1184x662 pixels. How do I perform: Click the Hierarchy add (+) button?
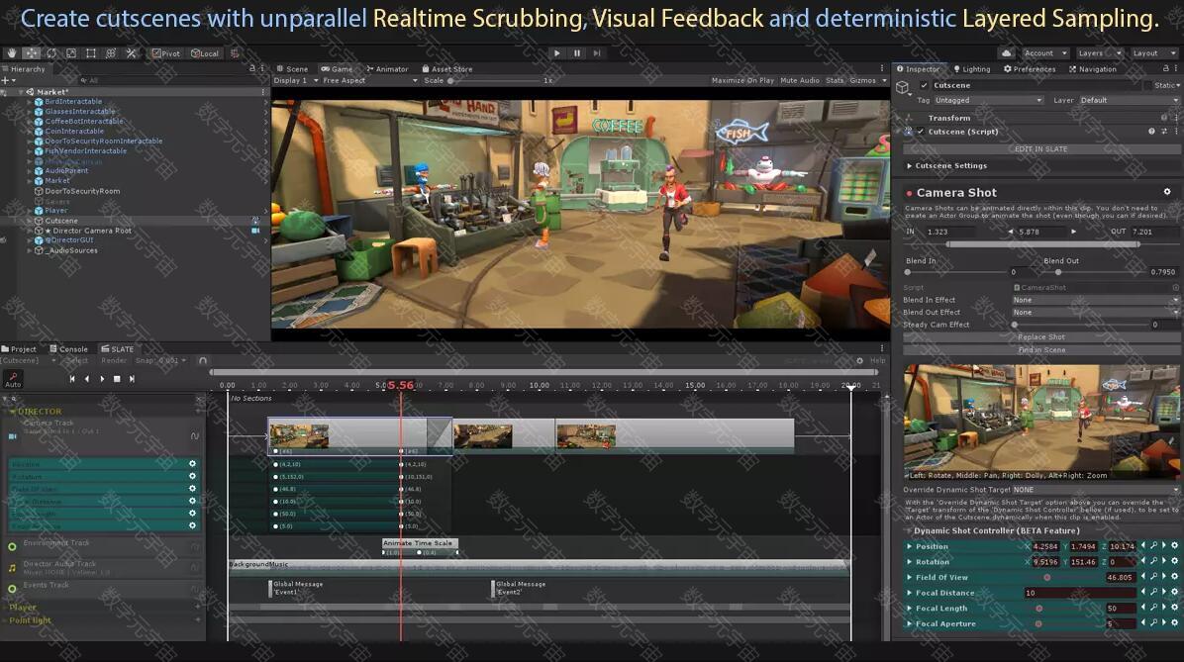click(7, 80)
